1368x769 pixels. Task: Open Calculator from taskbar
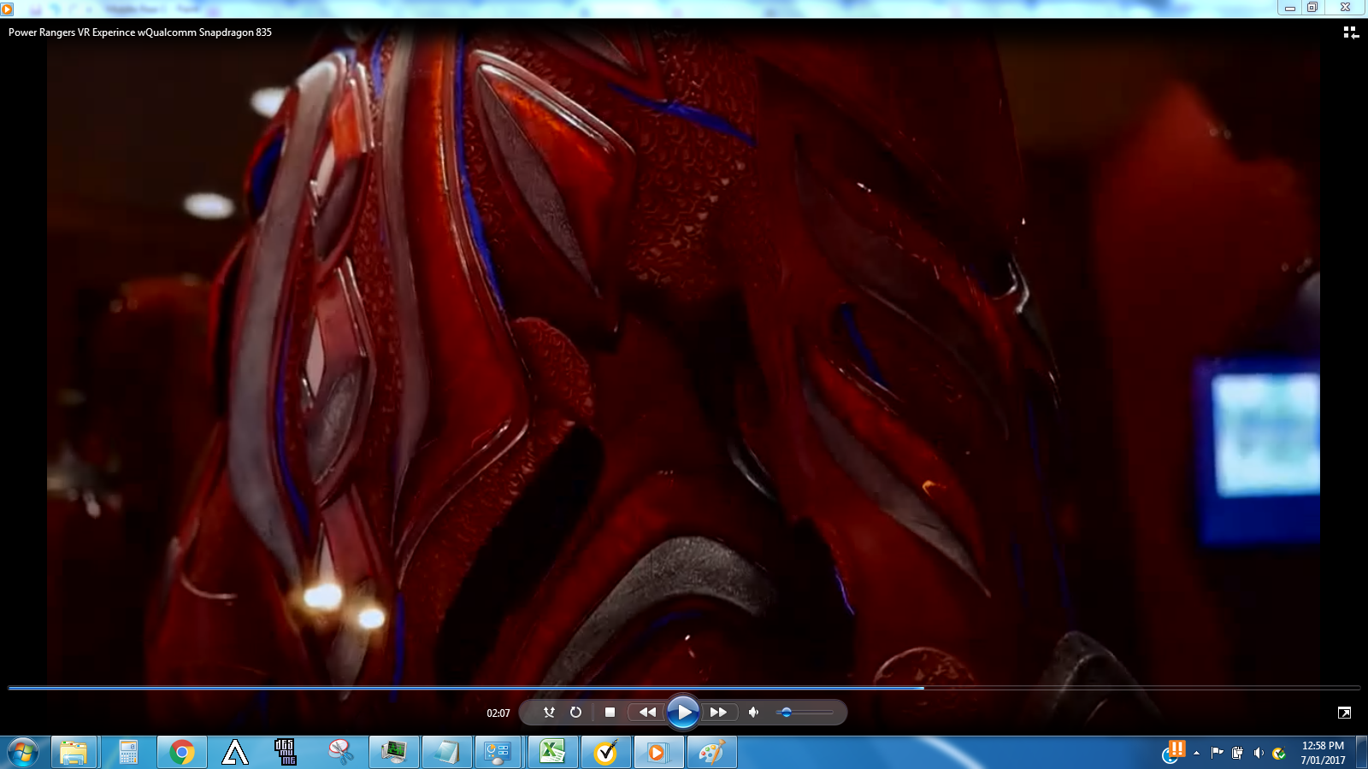click(128, 753)
